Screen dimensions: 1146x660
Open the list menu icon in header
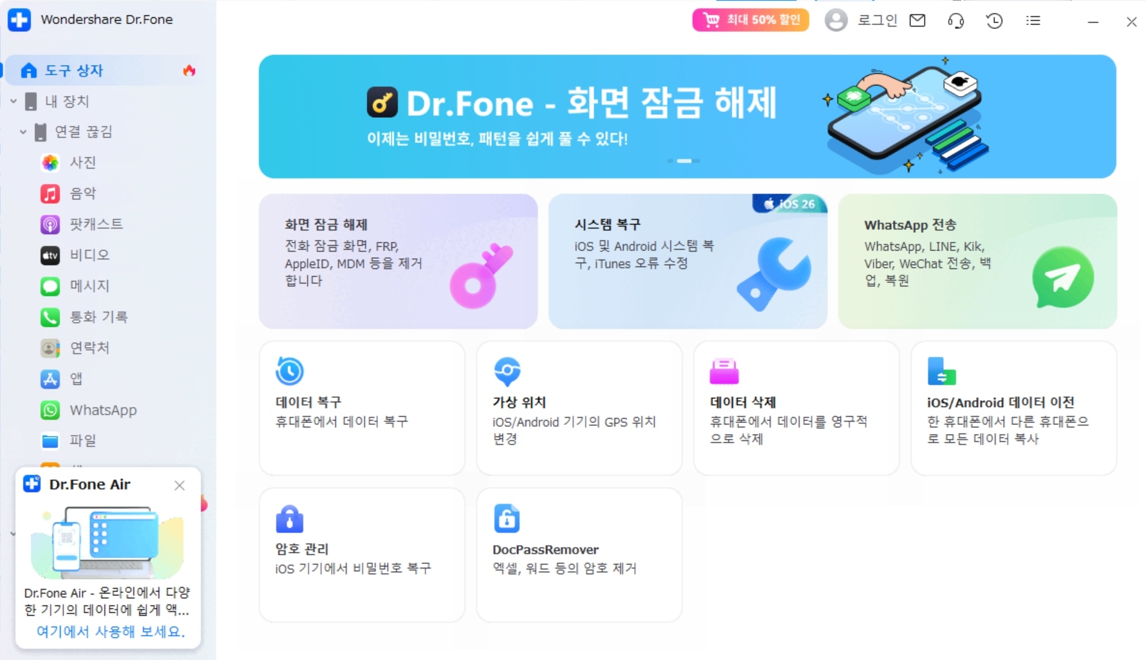pyautogui.click(x=1033, y=21)
